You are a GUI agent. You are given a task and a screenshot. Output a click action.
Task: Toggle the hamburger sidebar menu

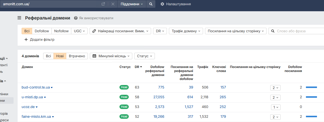click(x=19, y=18)
